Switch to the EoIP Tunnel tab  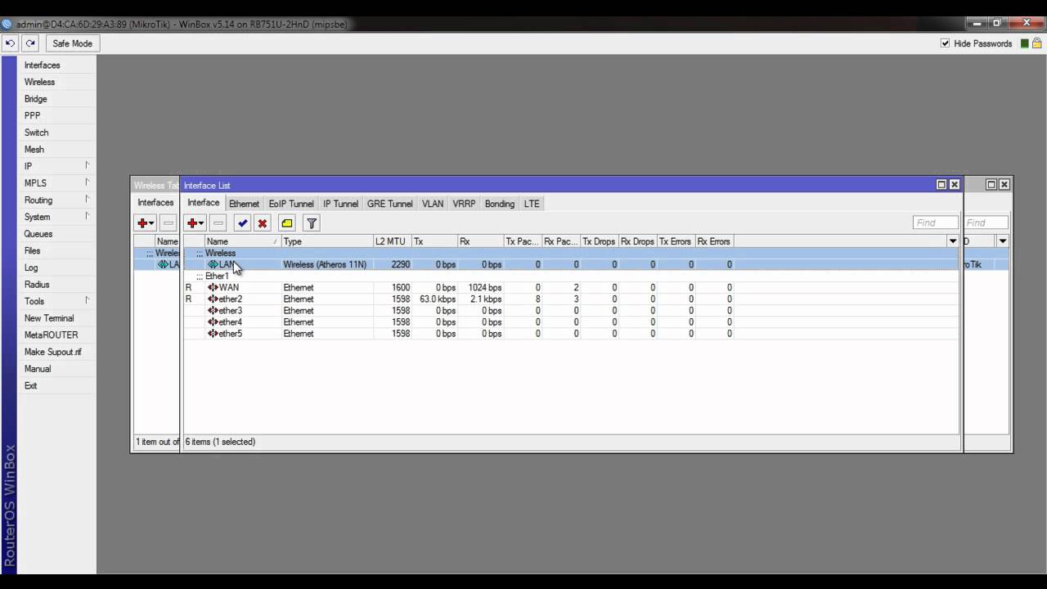pos(291,204)
